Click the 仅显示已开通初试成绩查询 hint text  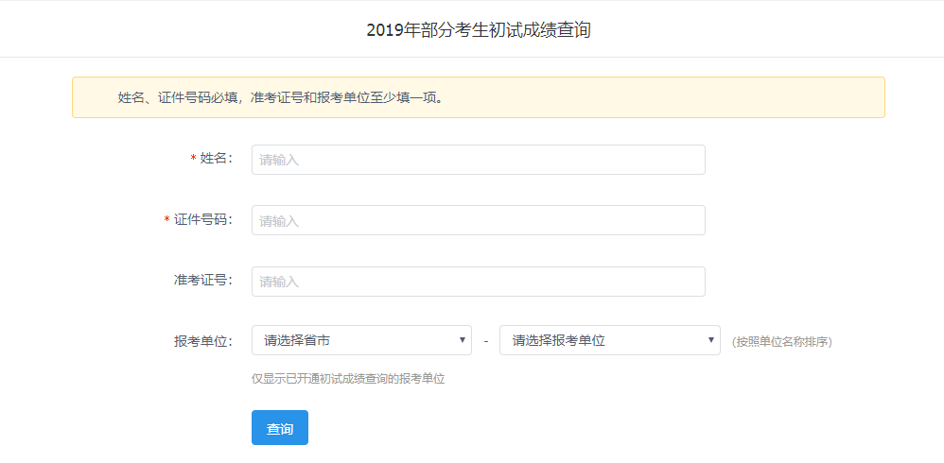pyautogui.click(x=347, y=379)
